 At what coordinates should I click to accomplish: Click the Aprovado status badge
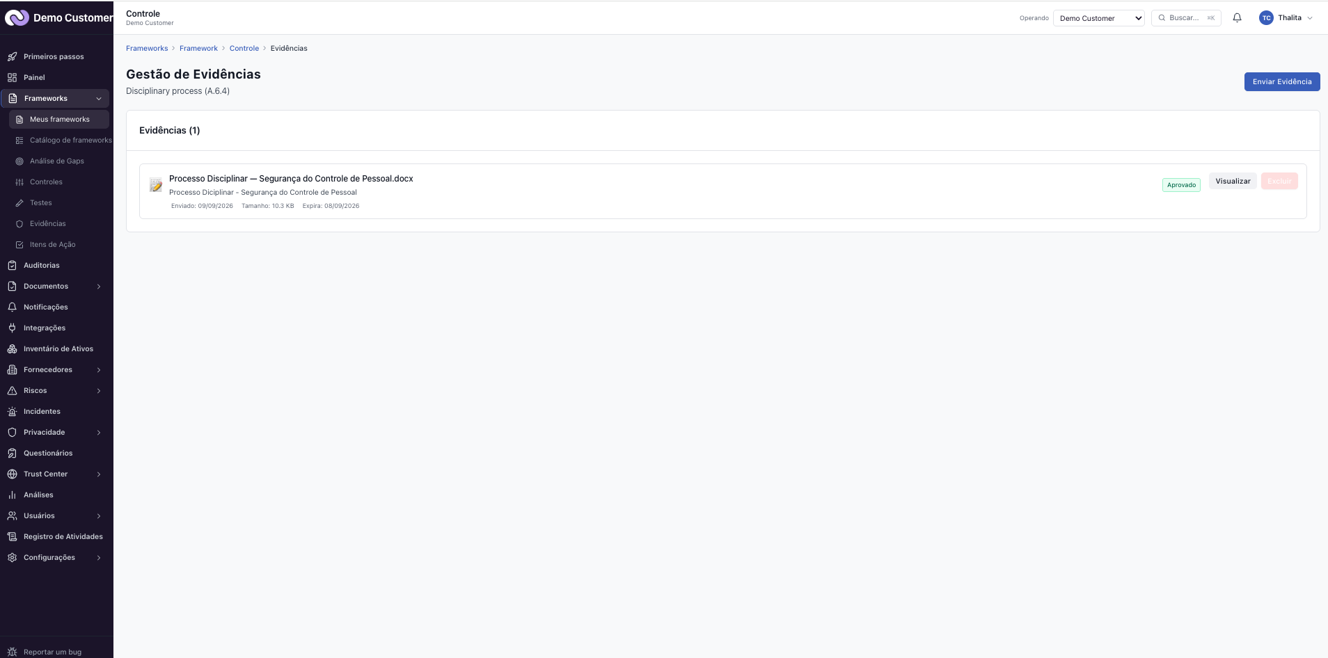[x=1181, y=185]
